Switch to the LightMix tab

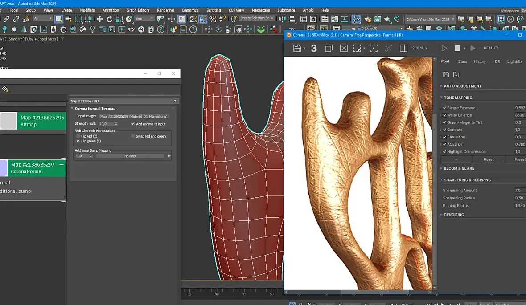tap(514, 61)
